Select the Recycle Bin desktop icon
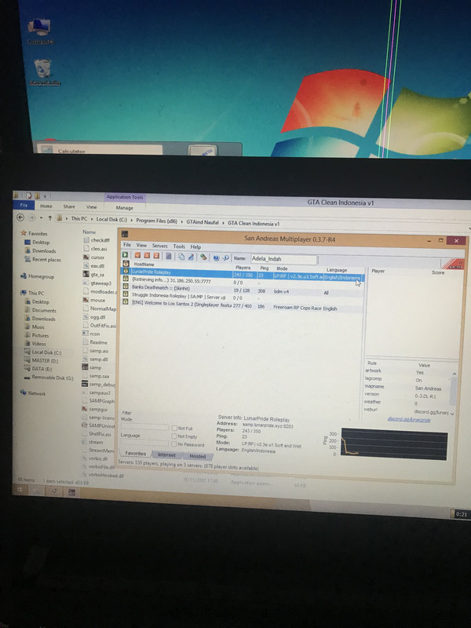Viewport: 471px width, 628px height. coord(44,72)
